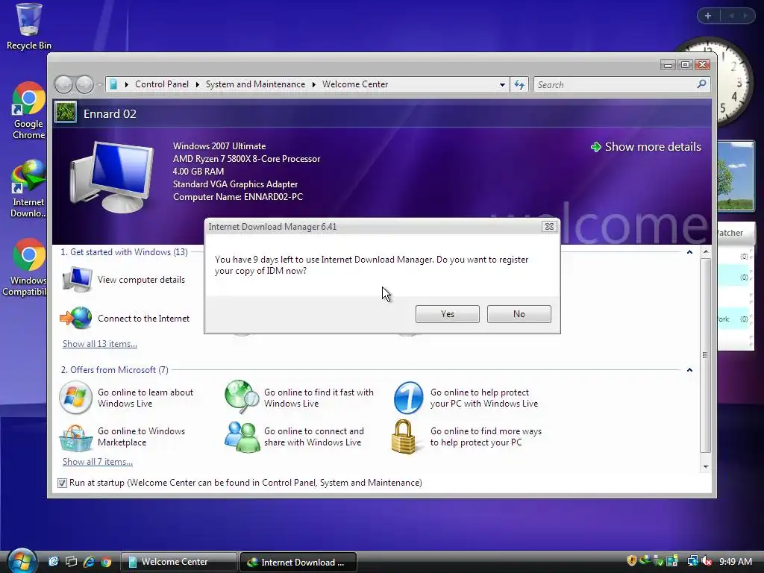Click the network computers tray icon
The height and width of the screenshot is (573, 764).
click(x=692, y=561)
